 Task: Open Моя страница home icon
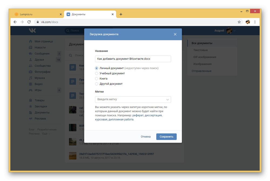[x=31, y=41]
